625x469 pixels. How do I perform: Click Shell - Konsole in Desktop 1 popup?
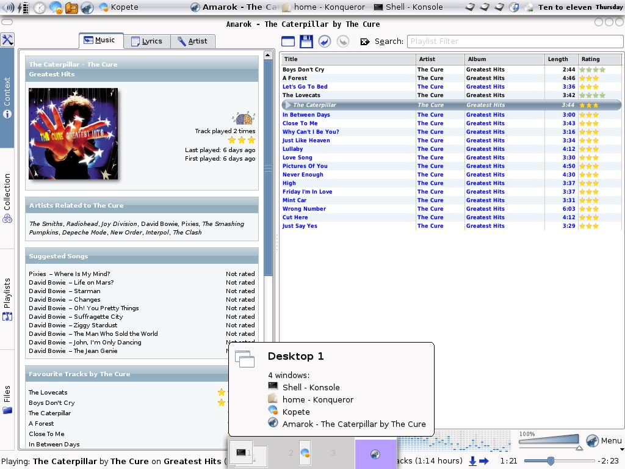coord(311,387)
